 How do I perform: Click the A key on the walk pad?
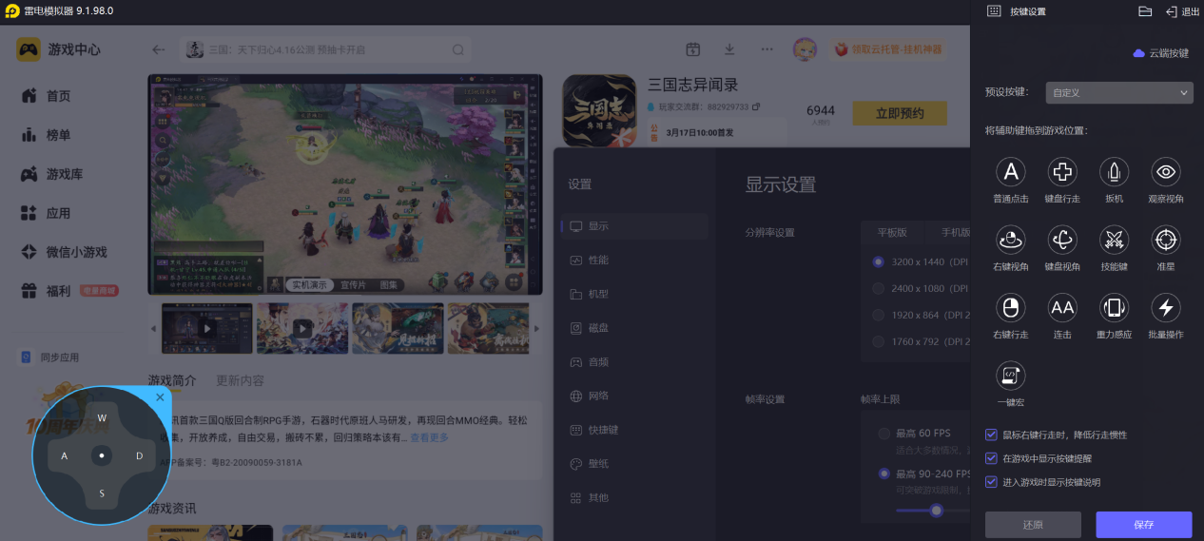[x=65, y=456]
